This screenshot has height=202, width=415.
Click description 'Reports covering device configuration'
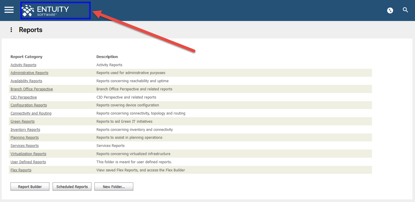click(128, 105)
